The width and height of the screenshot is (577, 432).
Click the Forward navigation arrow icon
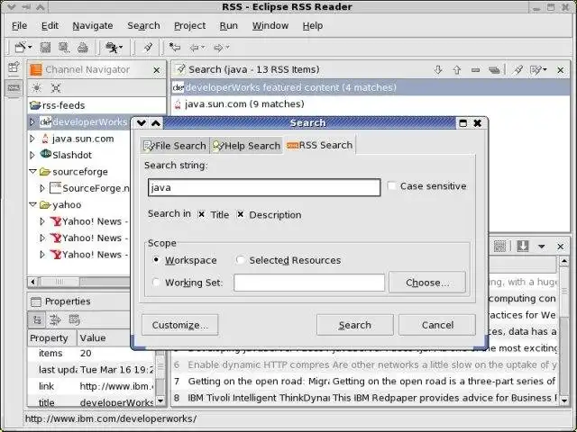(x=218, y=48)
